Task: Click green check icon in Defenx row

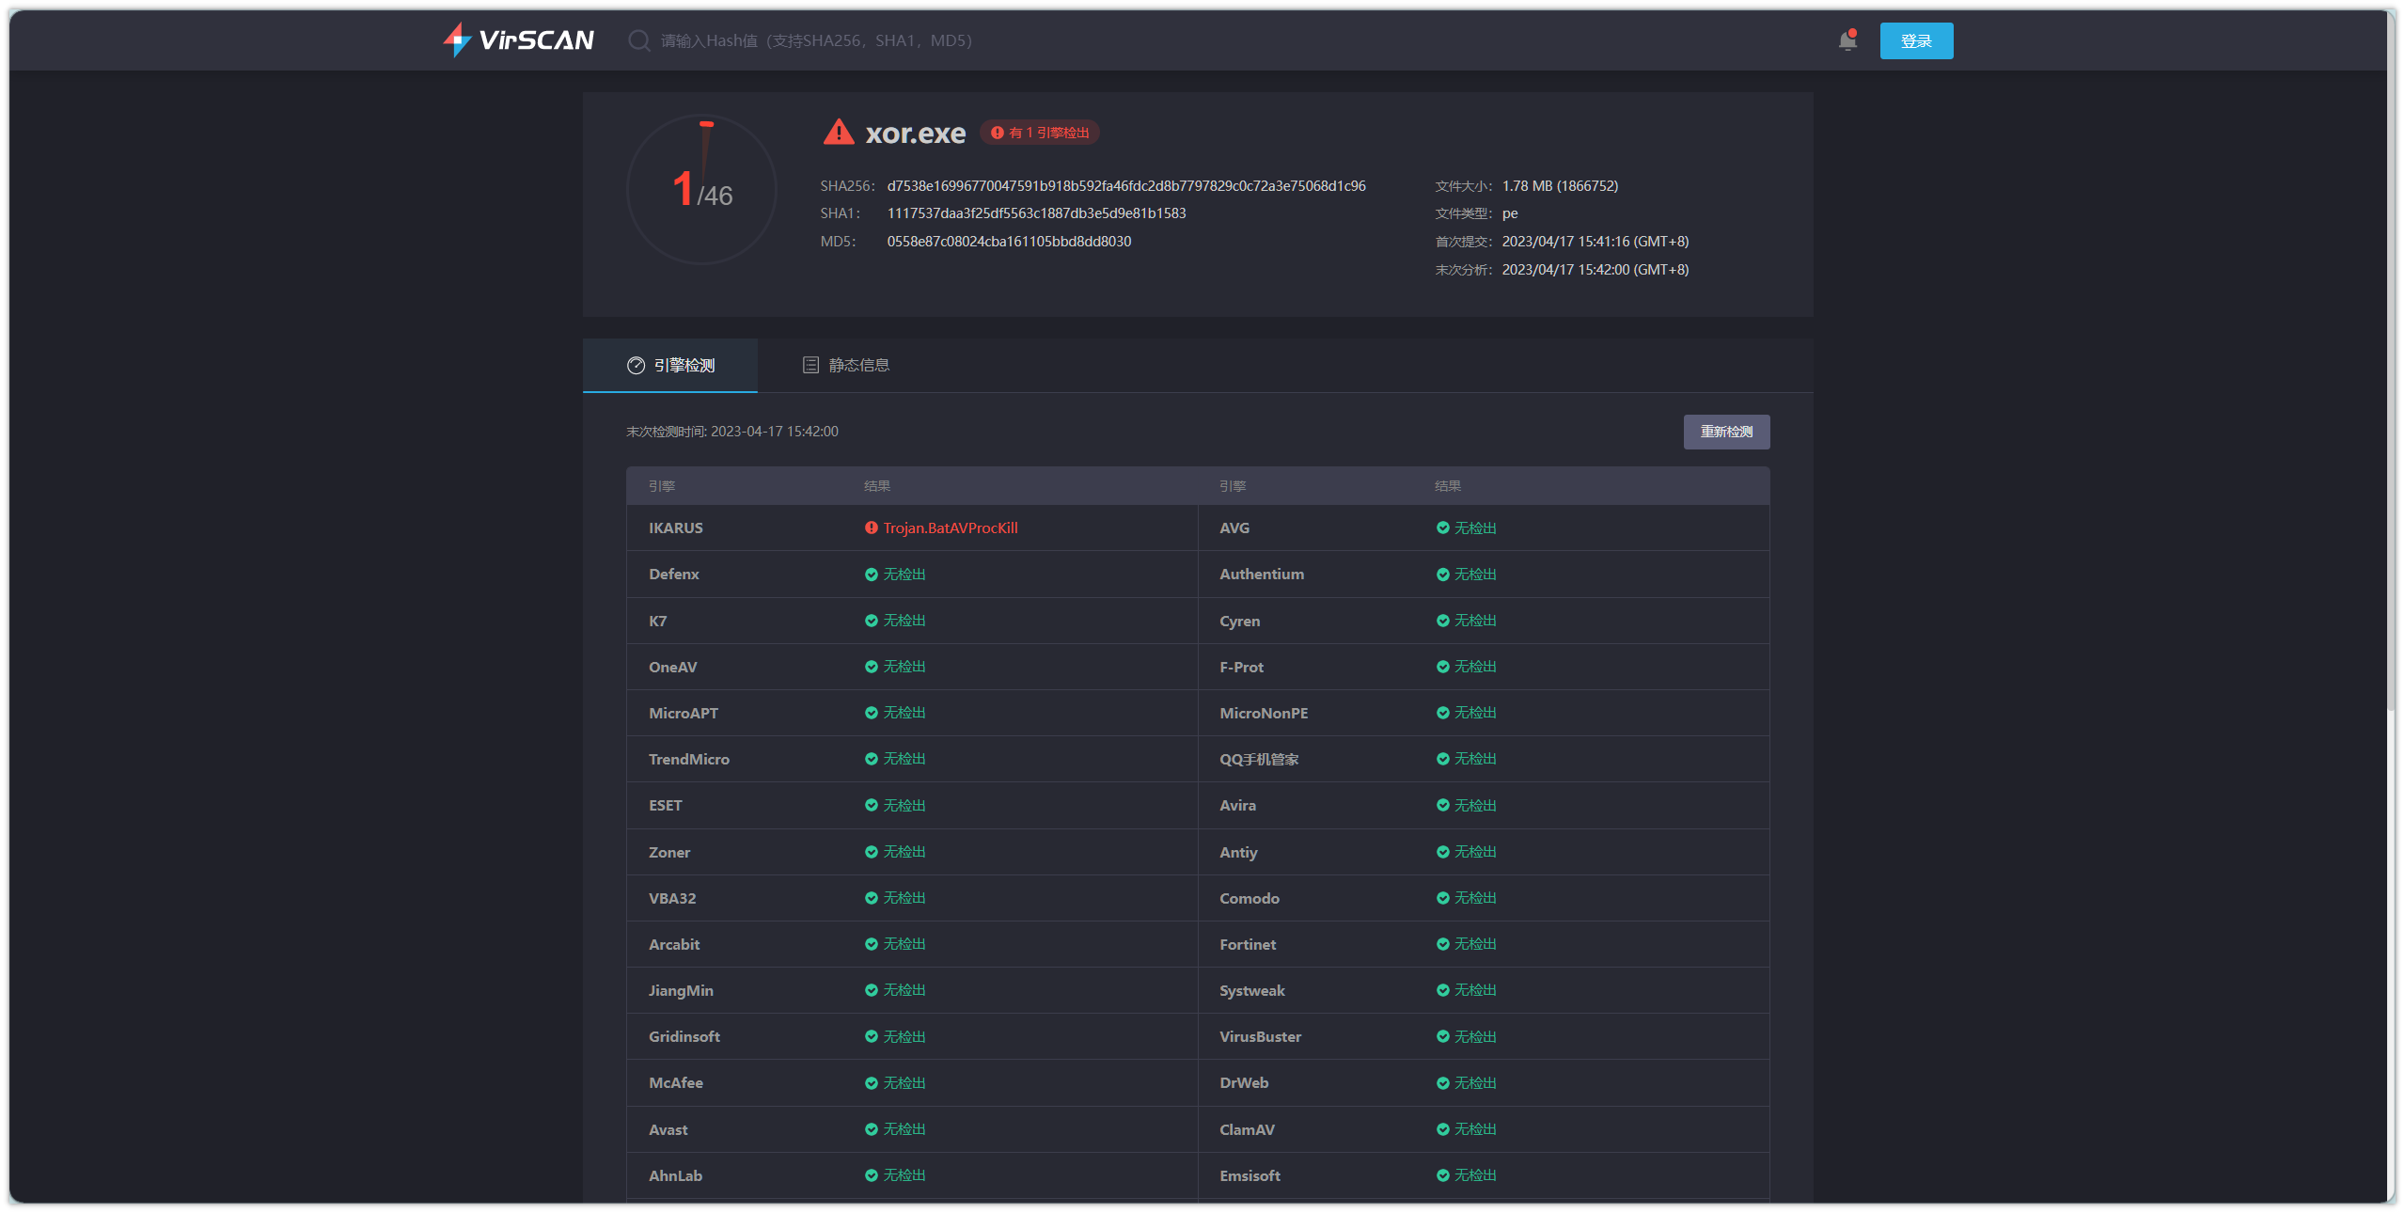Action: (871, 575)
